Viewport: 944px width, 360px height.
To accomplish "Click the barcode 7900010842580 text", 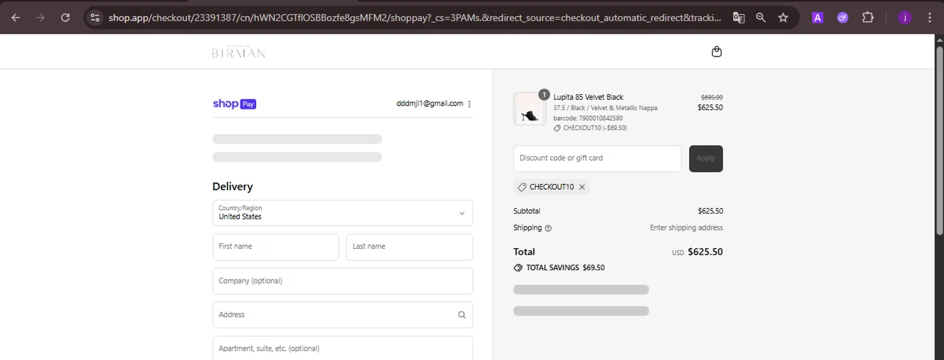I will point(588,118).
